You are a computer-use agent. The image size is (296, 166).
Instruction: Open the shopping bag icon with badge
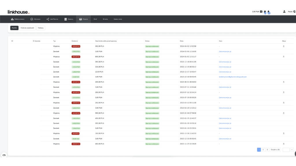[265, 12]
